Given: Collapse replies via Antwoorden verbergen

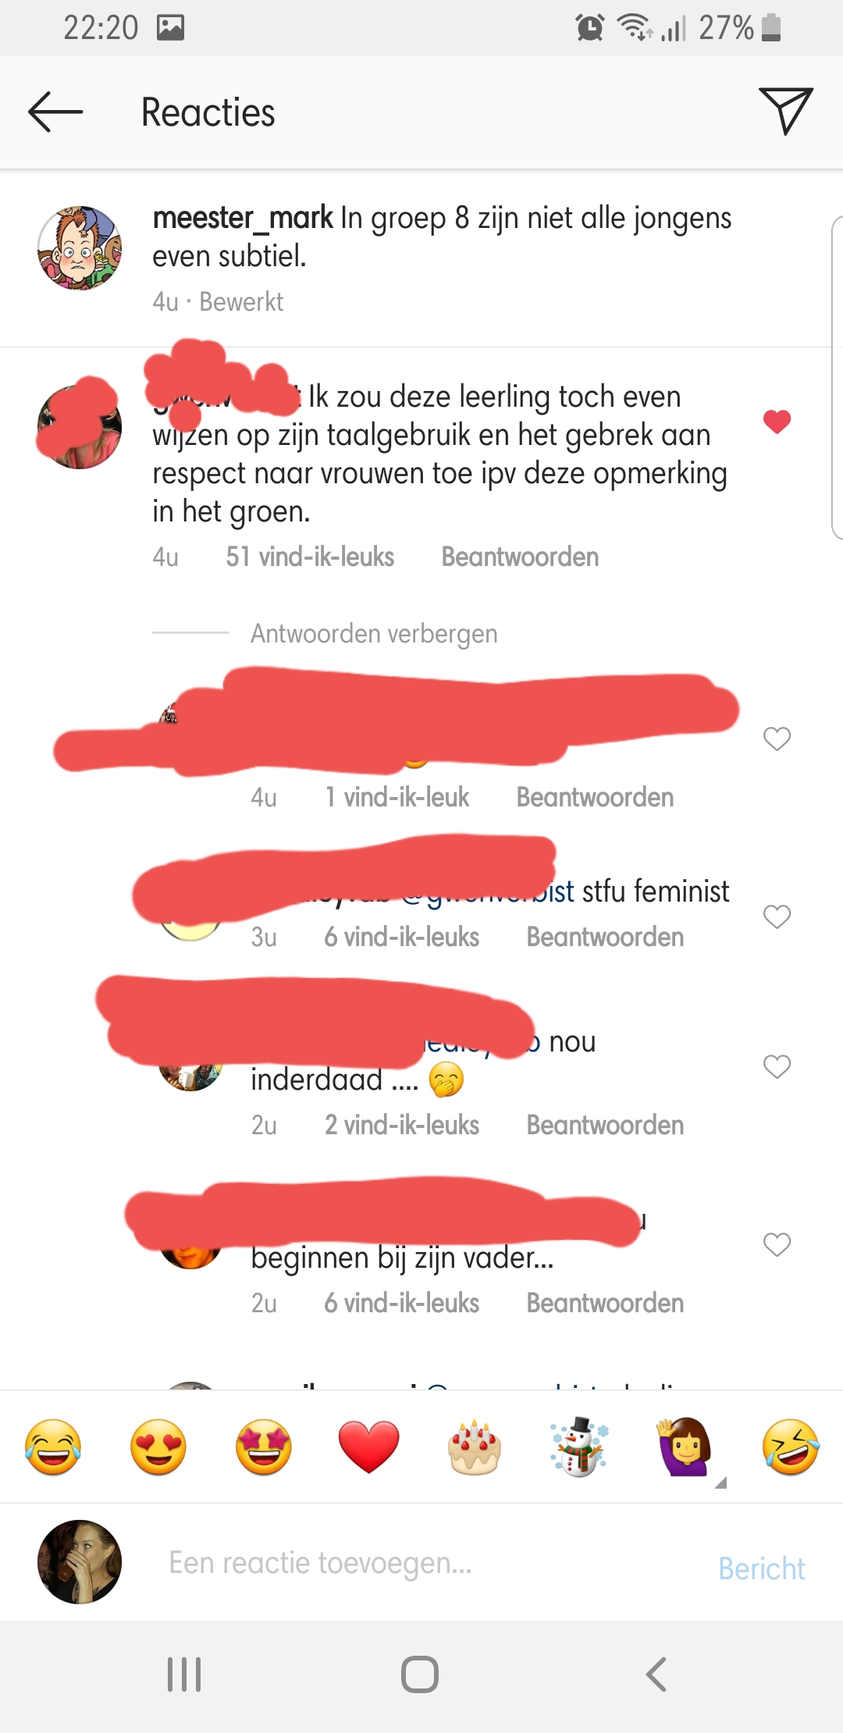Looking at the screenshot, I should point(374,634).
